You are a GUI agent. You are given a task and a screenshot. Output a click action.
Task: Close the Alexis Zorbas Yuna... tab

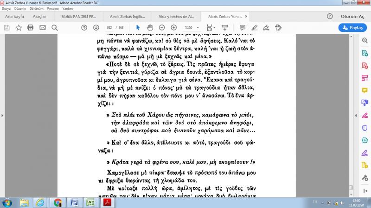coord(246,17)
